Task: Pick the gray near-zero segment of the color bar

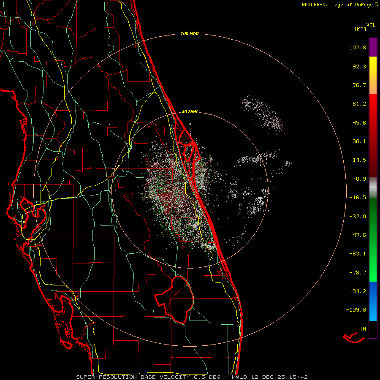Action: point(373,188)
